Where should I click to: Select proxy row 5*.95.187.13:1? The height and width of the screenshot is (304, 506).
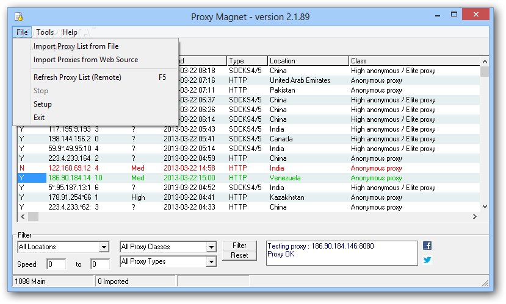point(248,188)
